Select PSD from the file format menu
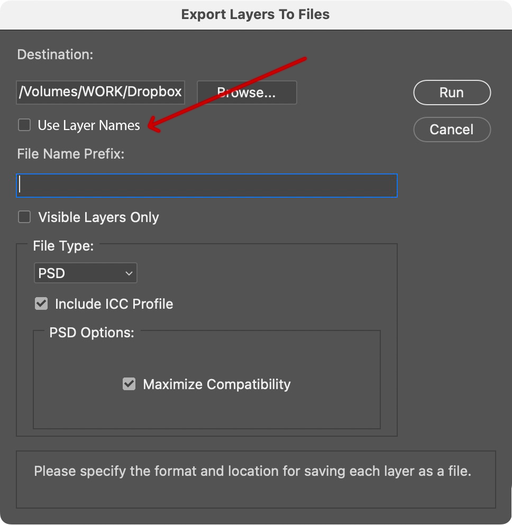Screen dimensions: 512x525 pyautogui.click(x=85, y=273)
